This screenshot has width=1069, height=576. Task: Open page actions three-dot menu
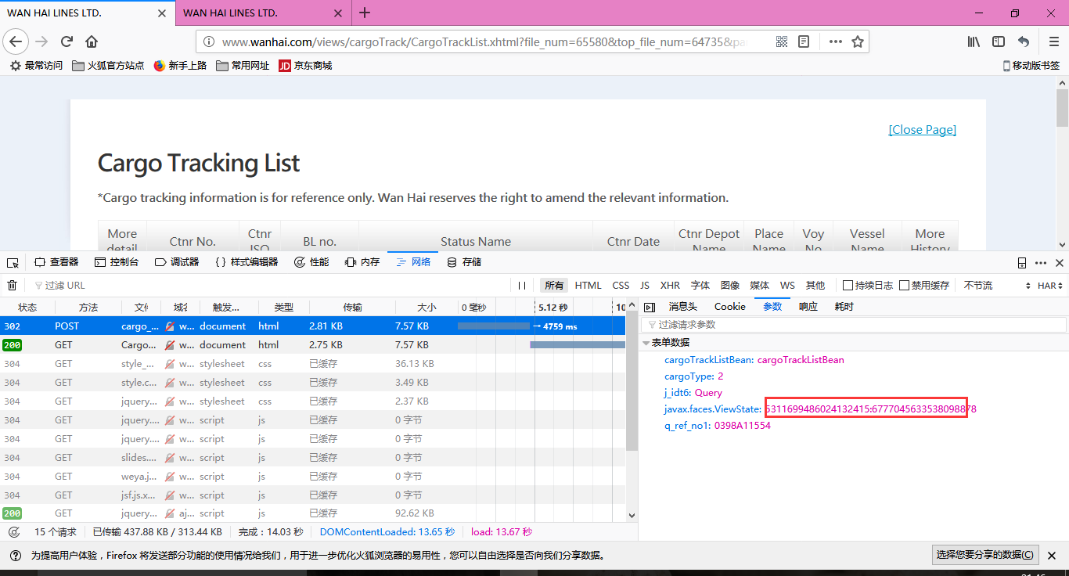point(836,42)
